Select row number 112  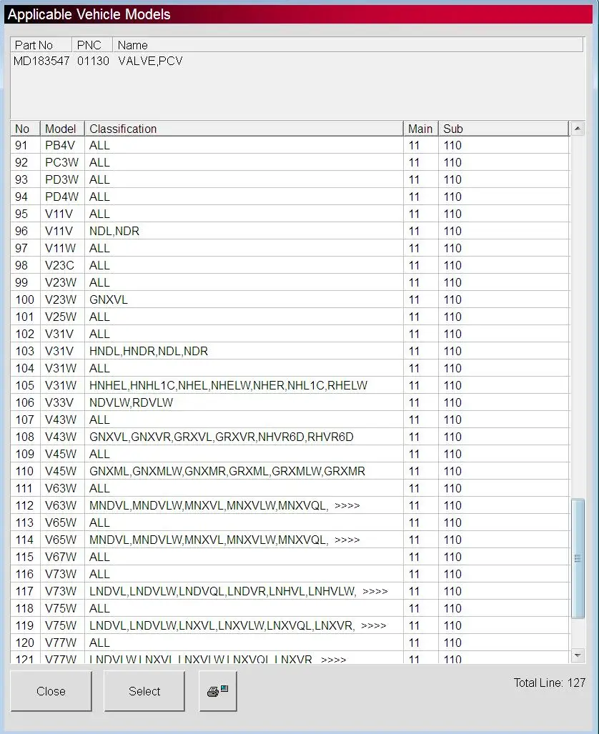point(24,506)
